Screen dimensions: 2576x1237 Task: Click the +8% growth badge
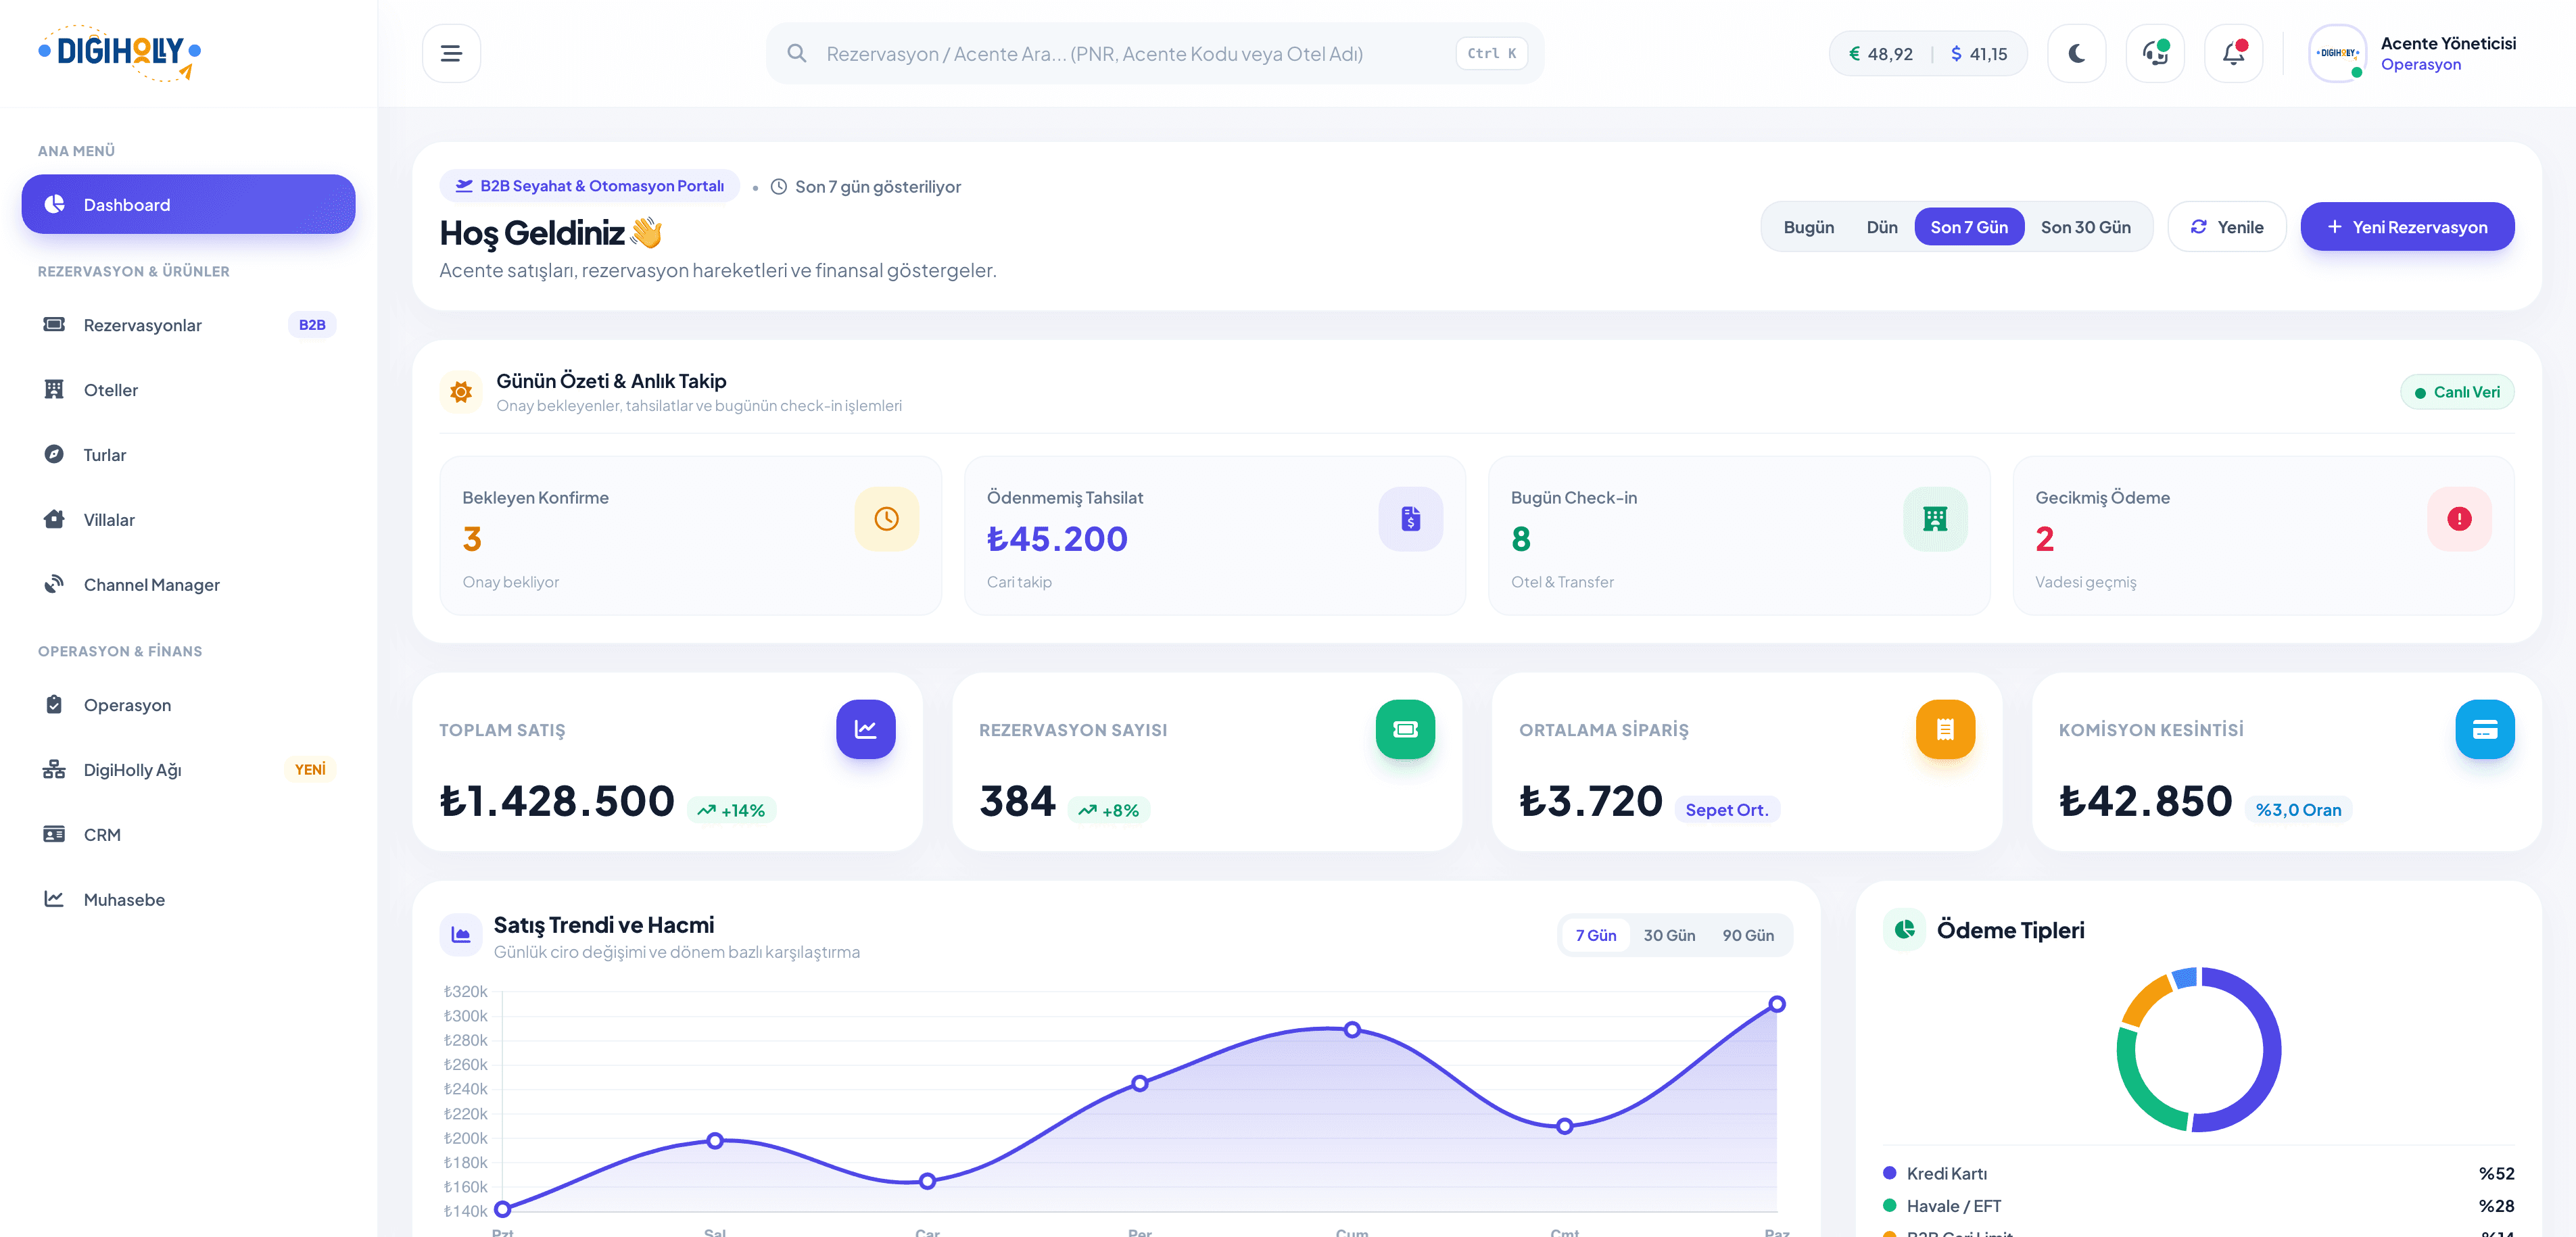(1109, 810)
